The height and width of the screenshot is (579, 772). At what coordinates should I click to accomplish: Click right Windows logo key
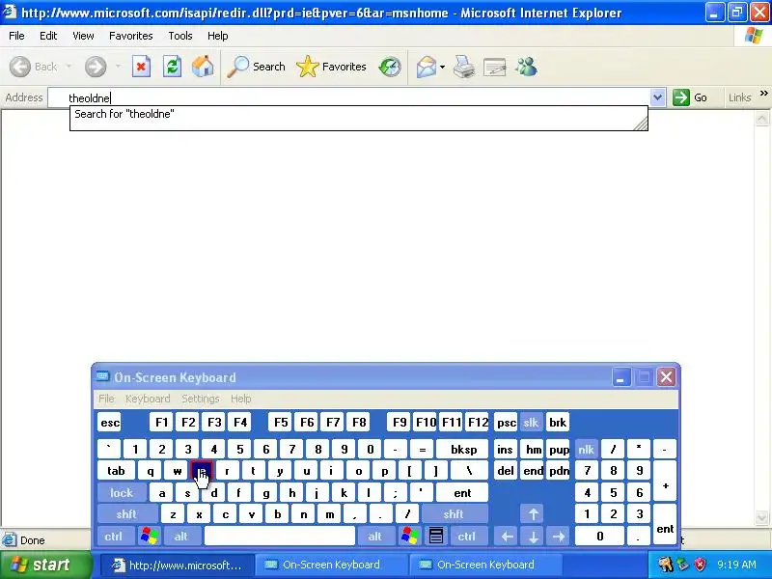click(410, 537)
